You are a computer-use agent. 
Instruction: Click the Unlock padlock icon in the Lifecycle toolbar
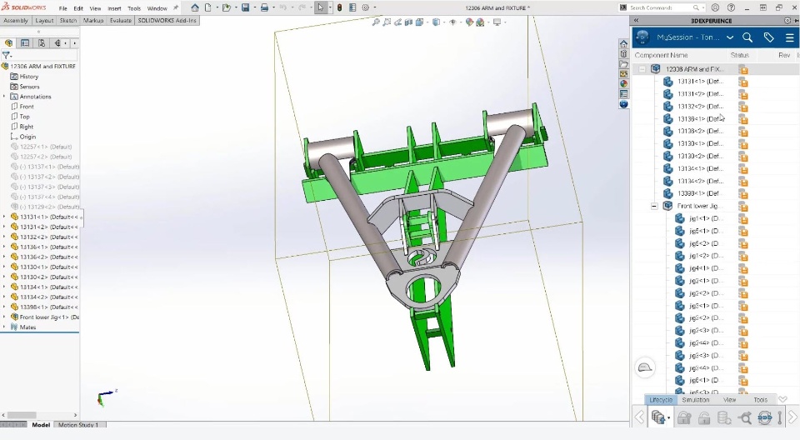[704, 418]
